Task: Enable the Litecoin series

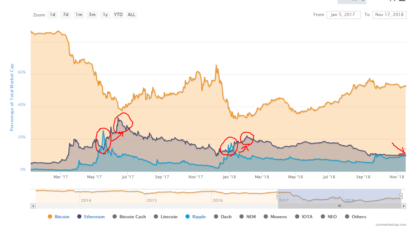Action: (166, 216)
